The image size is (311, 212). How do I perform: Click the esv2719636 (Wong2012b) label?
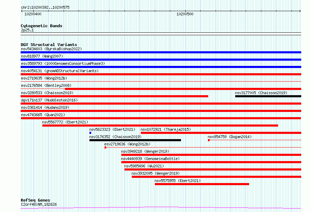127,144
